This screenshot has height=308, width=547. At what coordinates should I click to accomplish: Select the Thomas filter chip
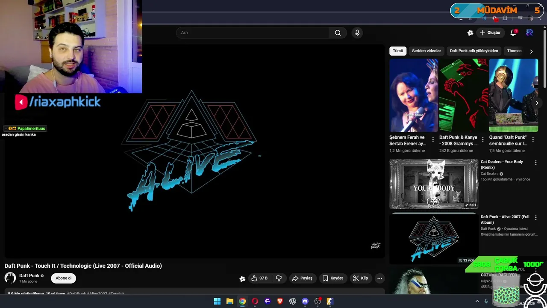point(514,51)
